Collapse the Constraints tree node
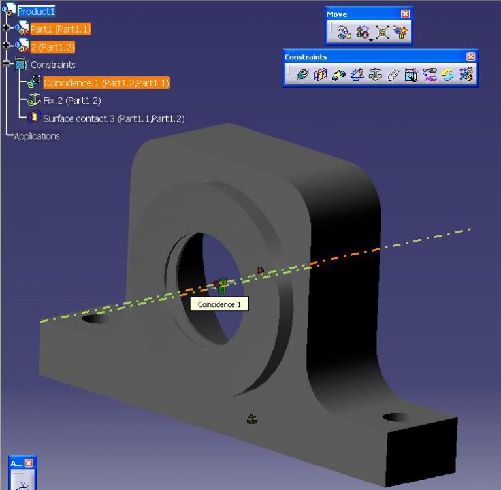501x490 pixels. pyautogui.click(x=6, y=63)
